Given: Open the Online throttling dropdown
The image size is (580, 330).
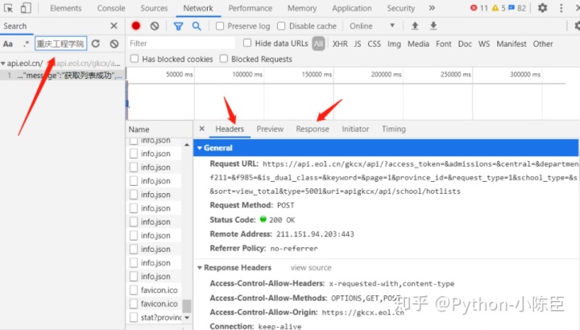Looking at the screenshot, I should coord(371,26).
